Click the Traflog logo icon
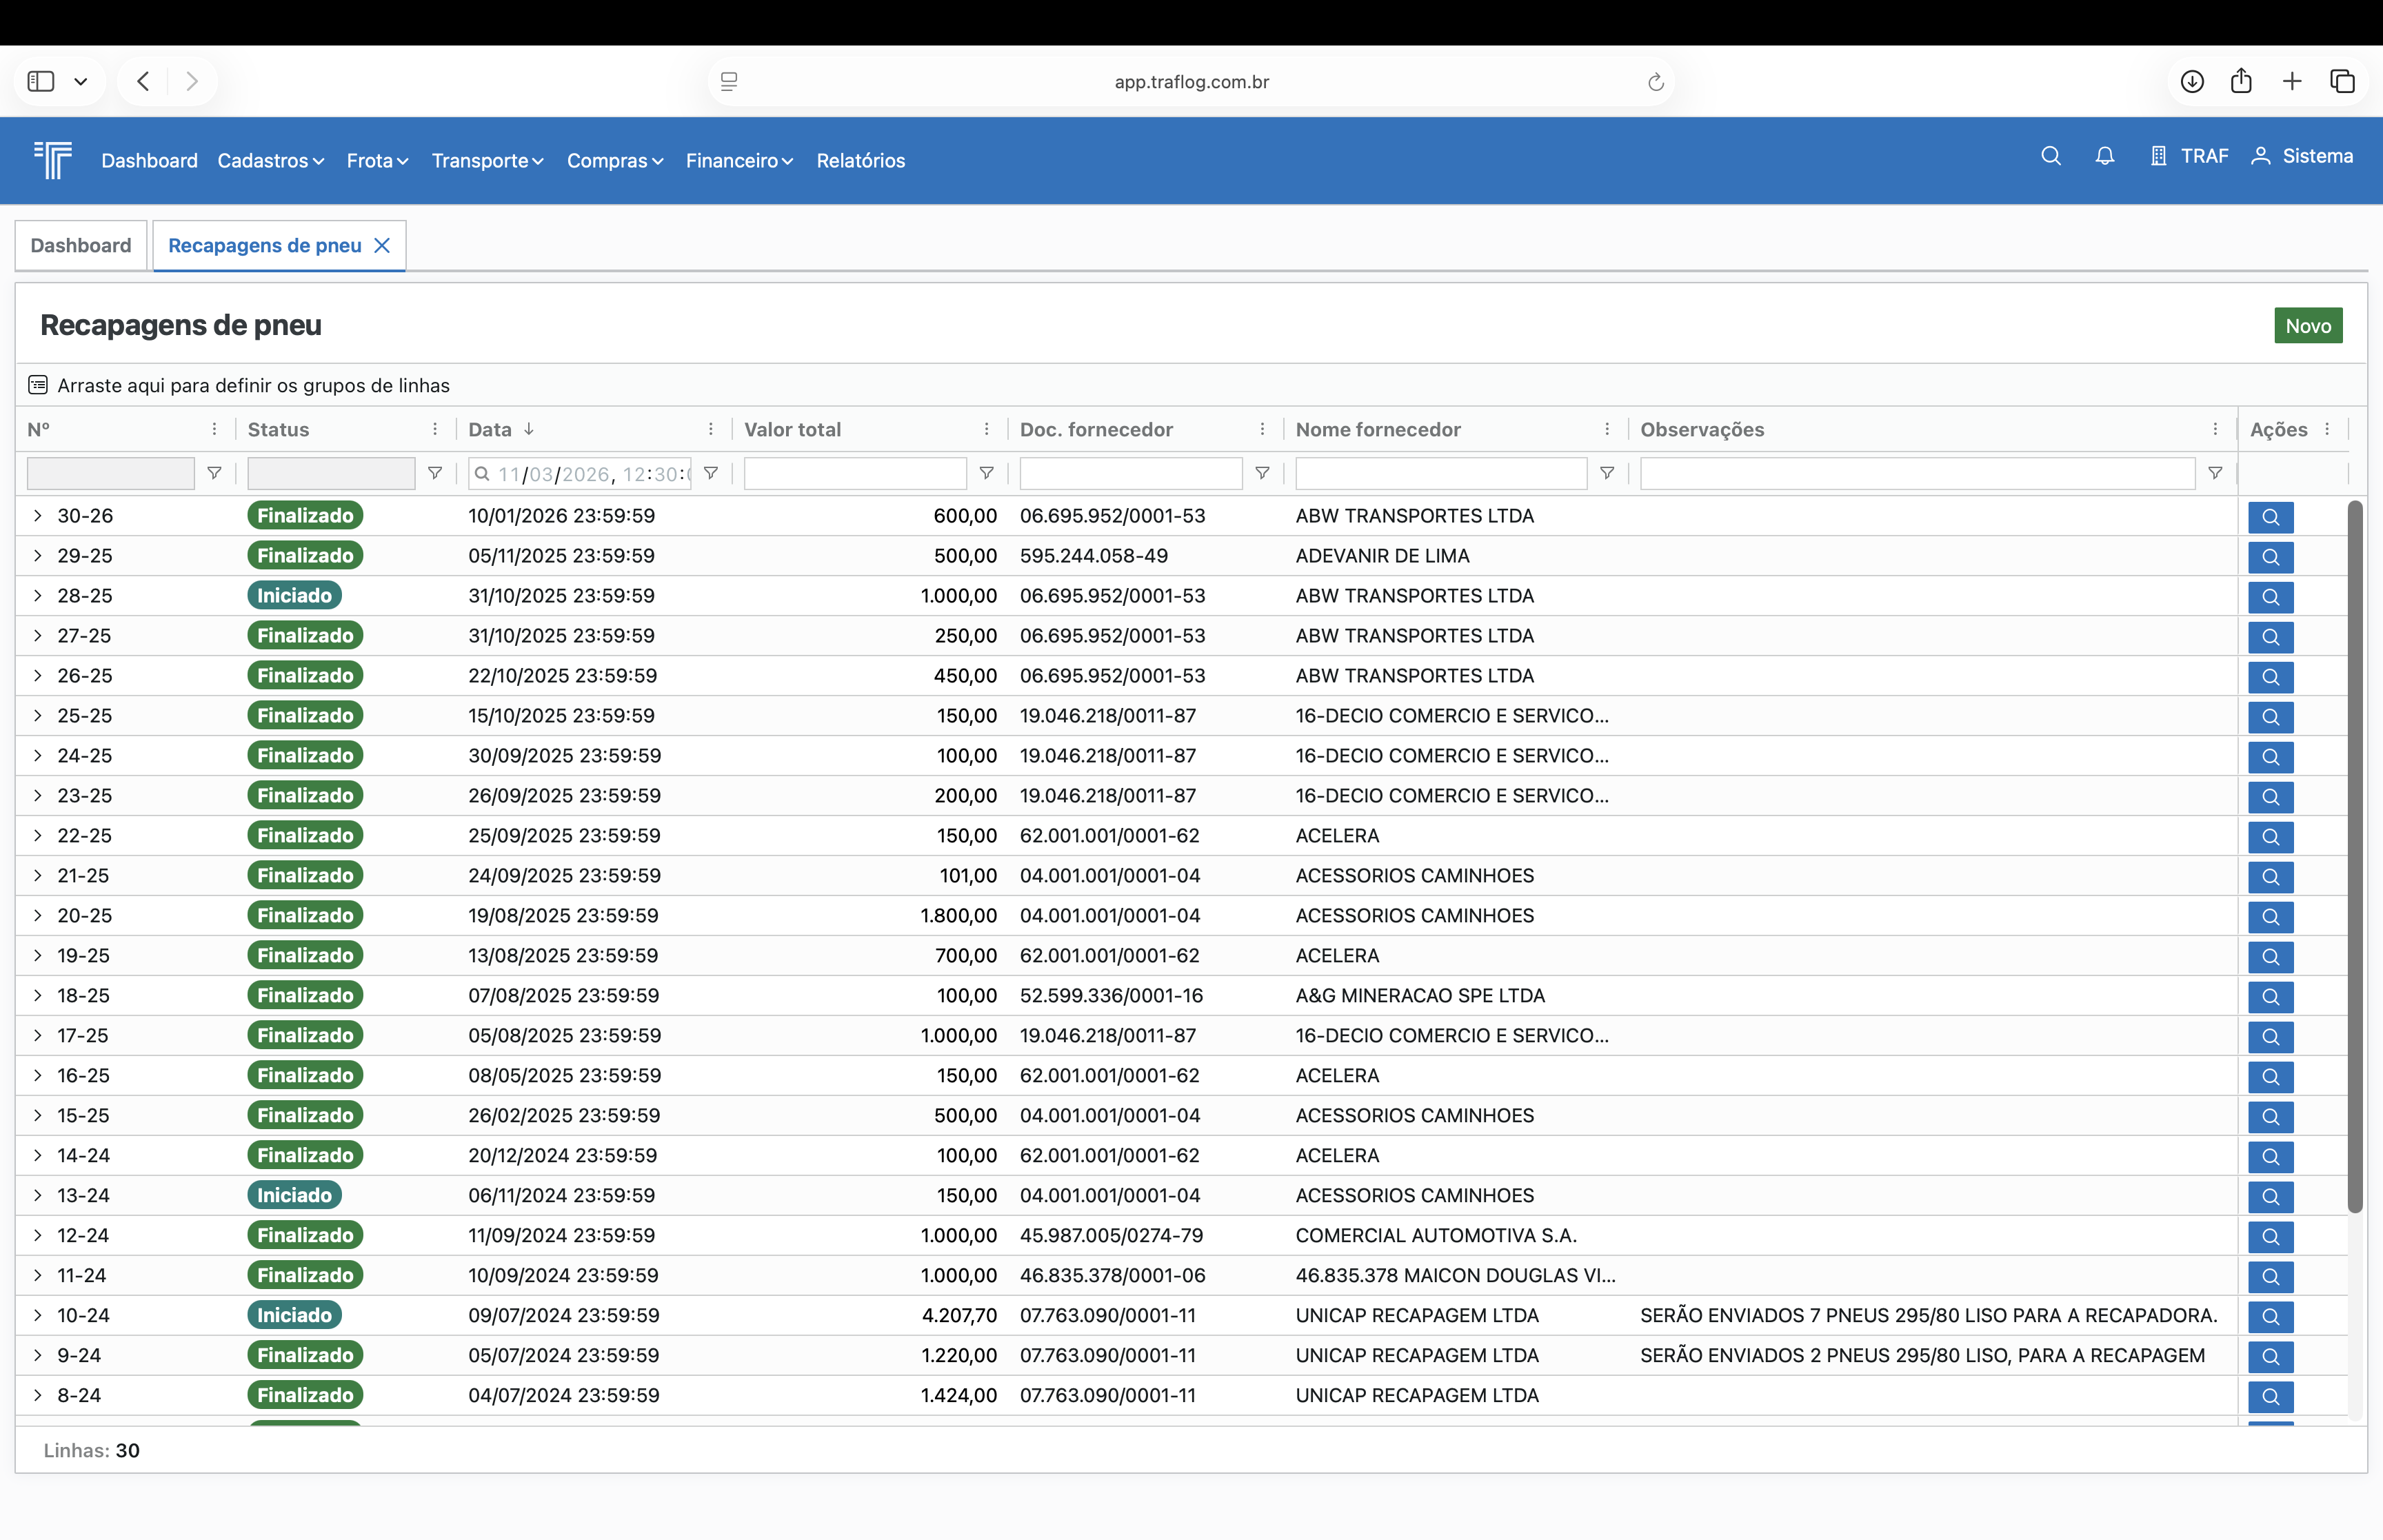 53,159
